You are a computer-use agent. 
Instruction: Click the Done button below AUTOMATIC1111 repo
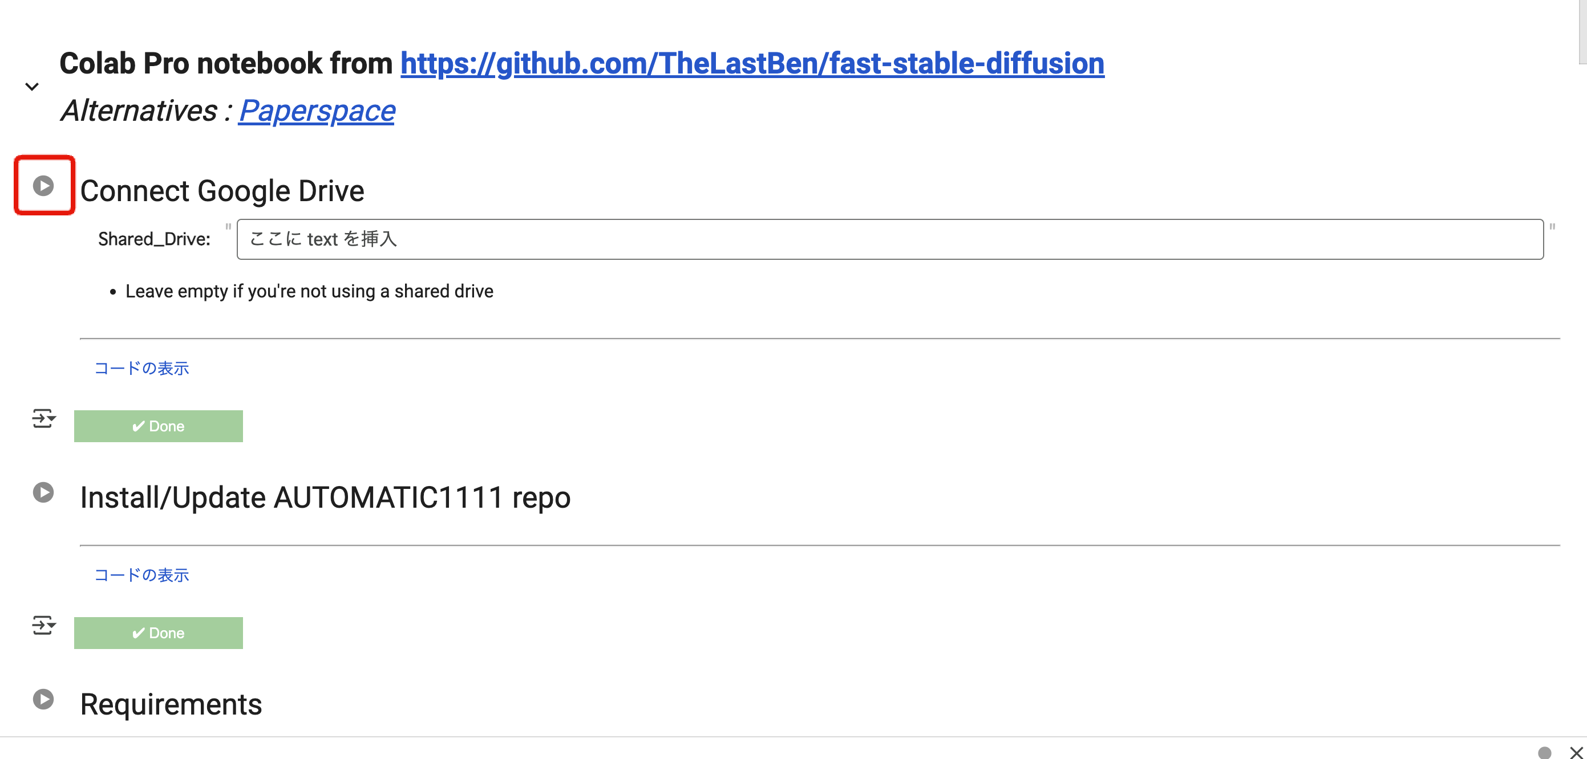tap(159, 633)
